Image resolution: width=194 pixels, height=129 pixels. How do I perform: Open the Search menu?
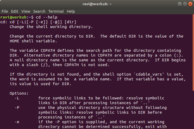click(39, 11)
